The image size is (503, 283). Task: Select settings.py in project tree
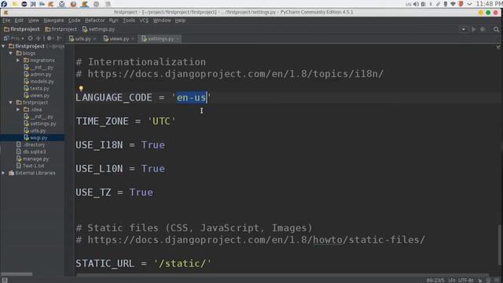40,123
